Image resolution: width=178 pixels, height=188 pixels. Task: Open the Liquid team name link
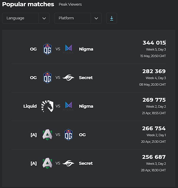(x=30, y=106)
